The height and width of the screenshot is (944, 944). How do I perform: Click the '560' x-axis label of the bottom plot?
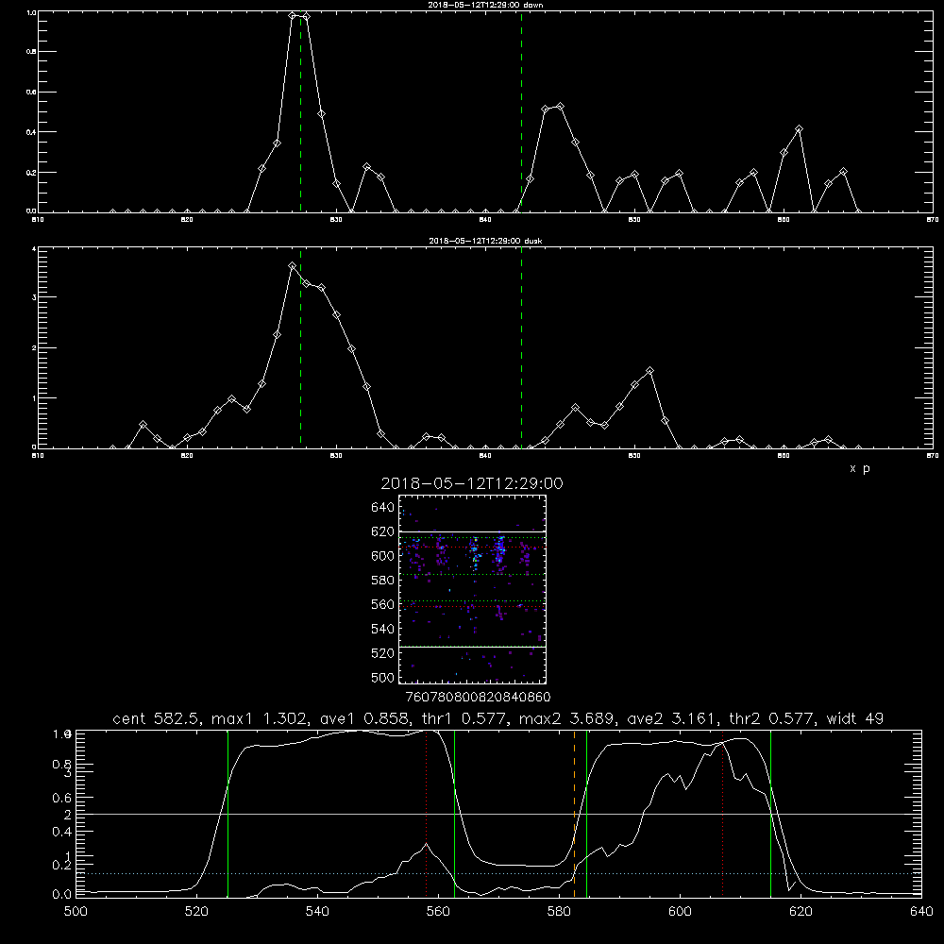pyautogui.click(x=438, y=912)
